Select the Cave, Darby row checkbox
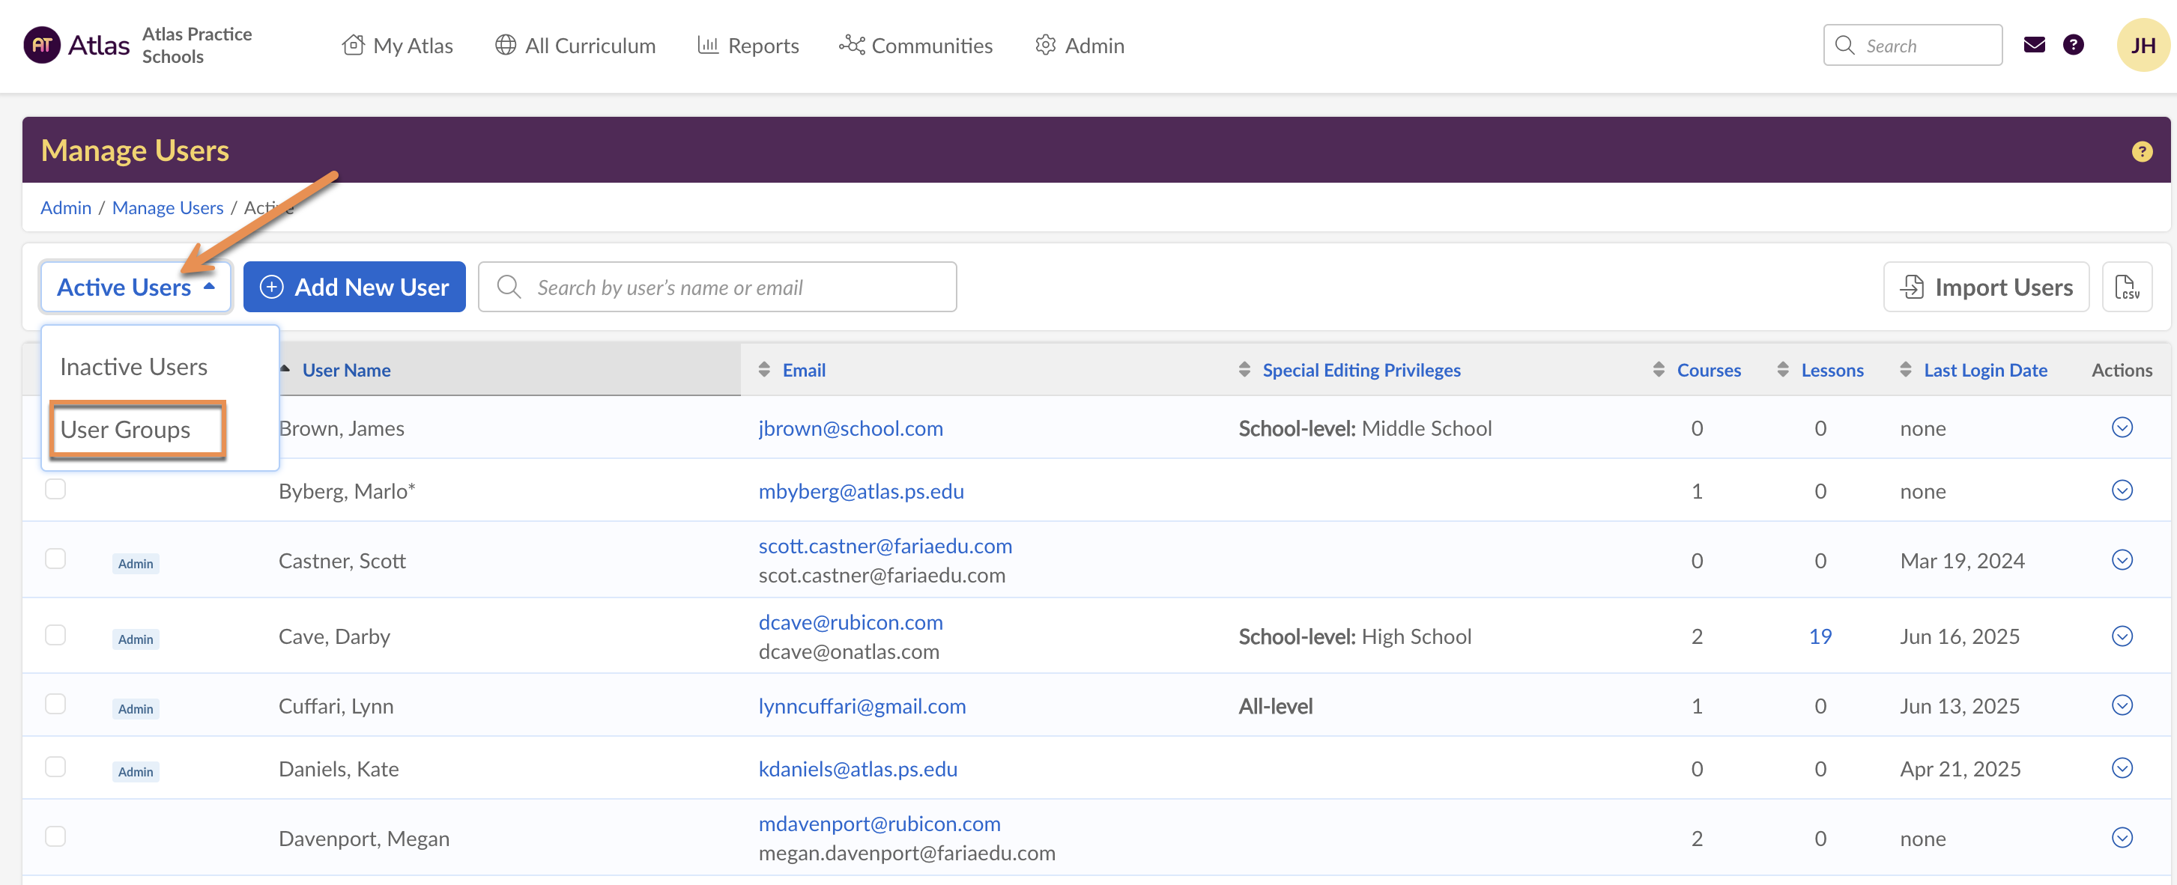 click(x=55, y=635)
